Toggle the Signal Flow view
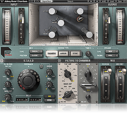The height and width of the screenshot is (119, 127). coord(46,1)
